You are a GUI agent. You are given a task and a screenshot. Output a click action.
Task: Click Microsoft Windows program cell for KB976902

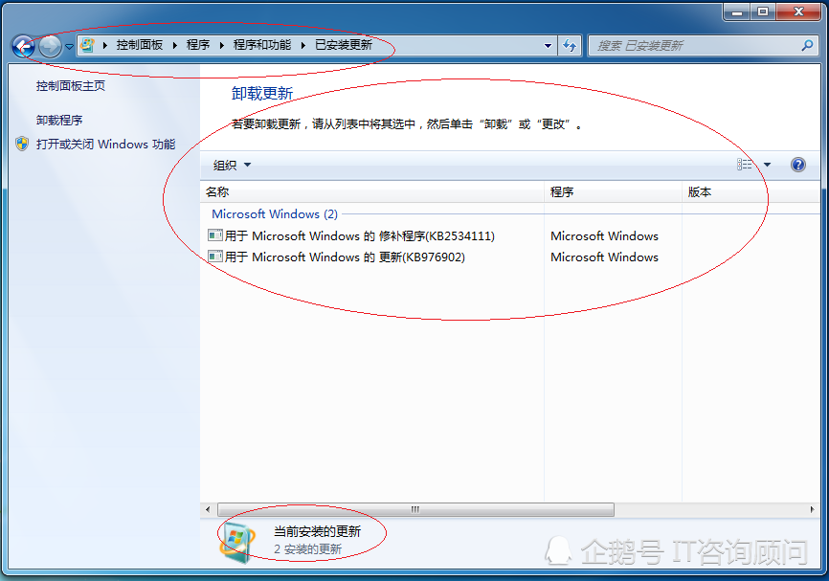pyautogui.click(x=604, y=257)
